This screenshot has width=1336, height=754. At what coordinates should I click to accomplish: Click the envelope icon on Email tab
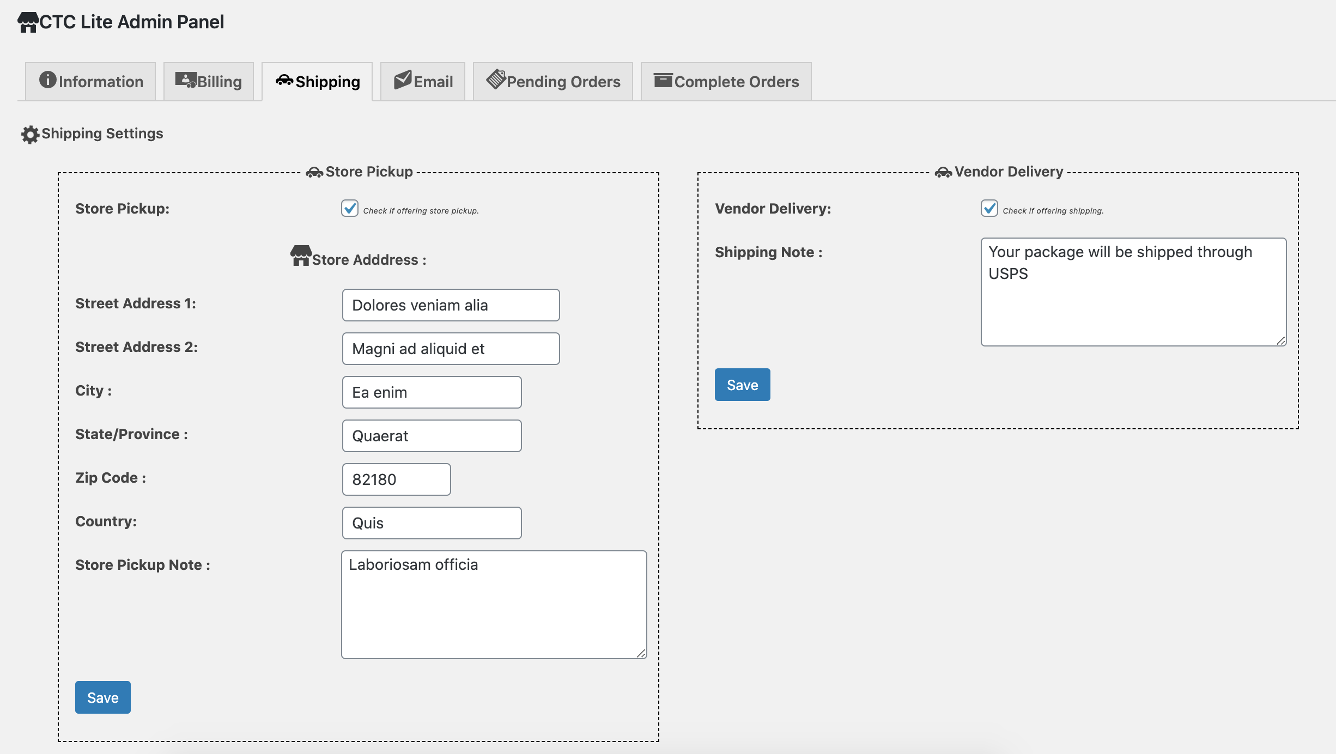pyautogui.click(x=403, y=80)
